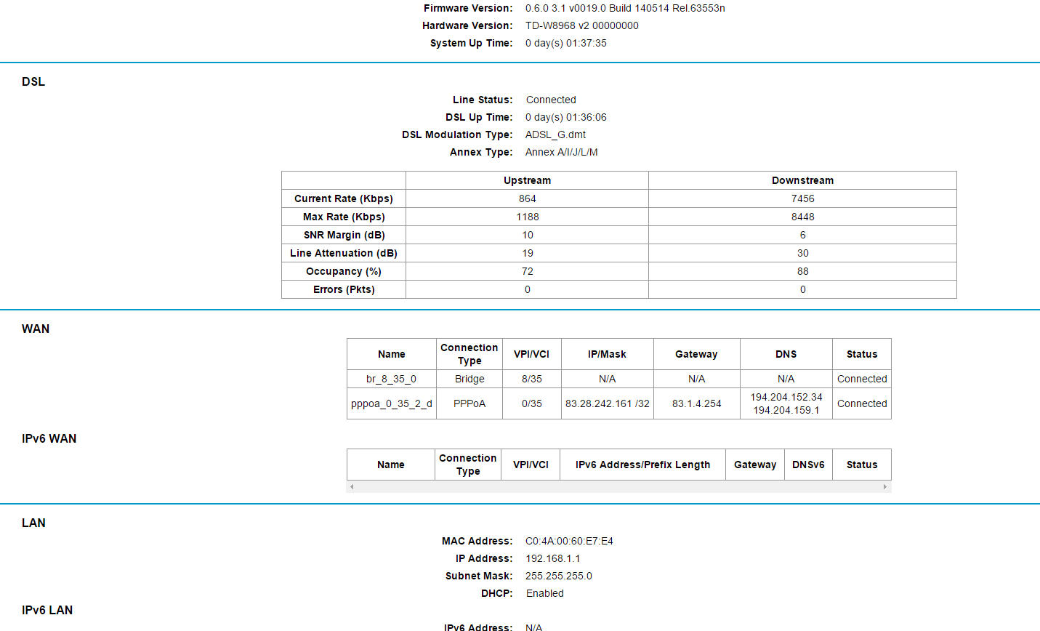This screenshot has height=631, width=1040.
Task: Click the Line Attenuation (dB) row label
Action: (x=344, y=253)
